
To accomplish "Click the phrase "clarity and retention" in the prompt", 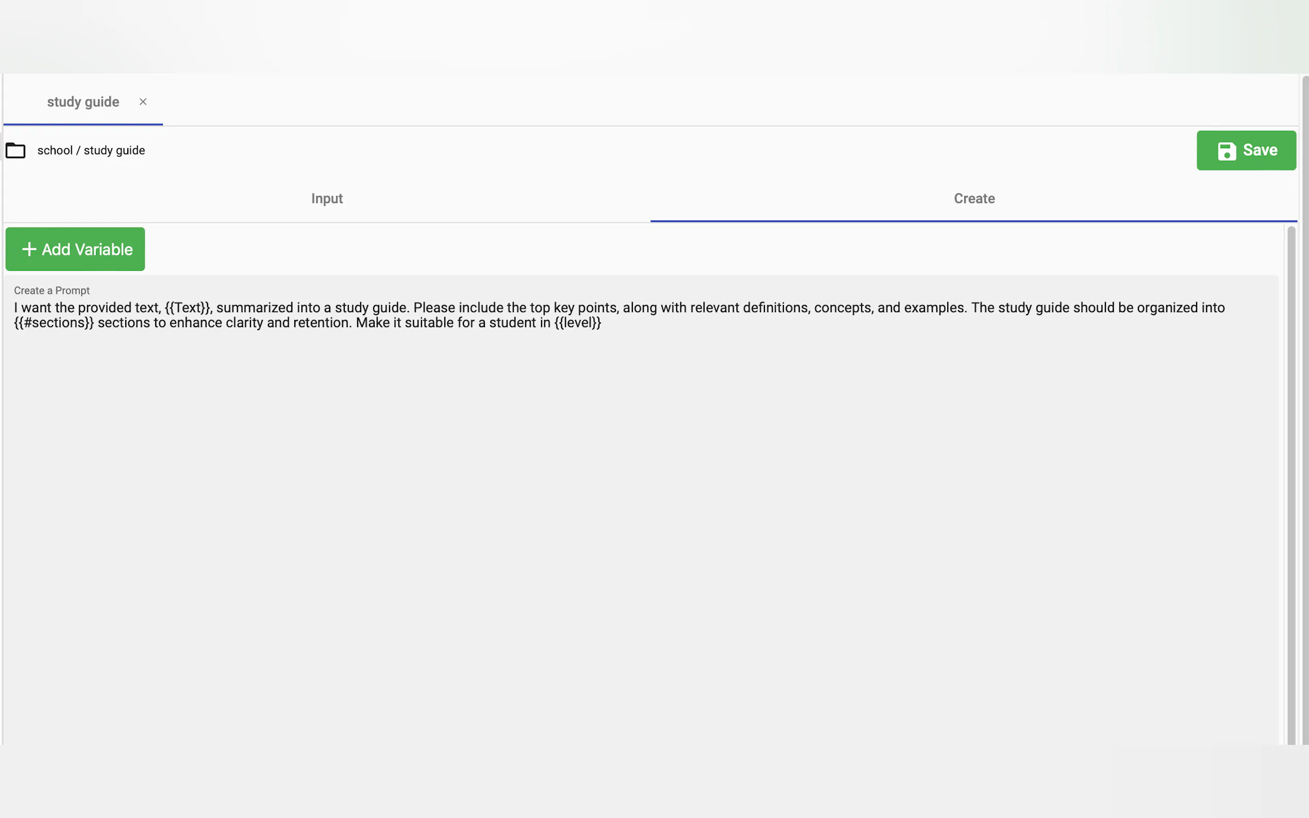I will (288, 323).
